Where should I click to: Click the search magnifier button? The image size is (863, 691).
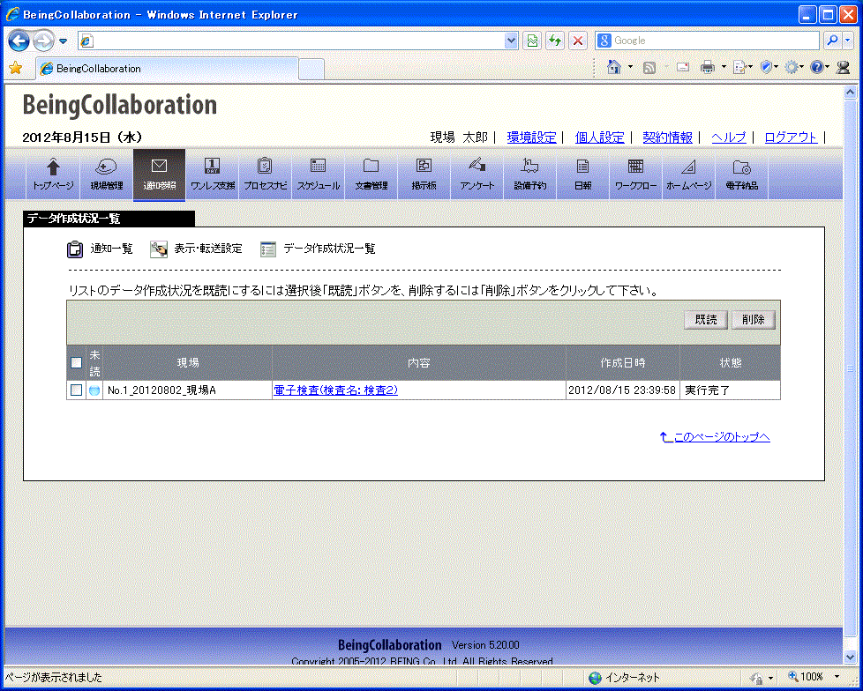click(x=833, y=41)
